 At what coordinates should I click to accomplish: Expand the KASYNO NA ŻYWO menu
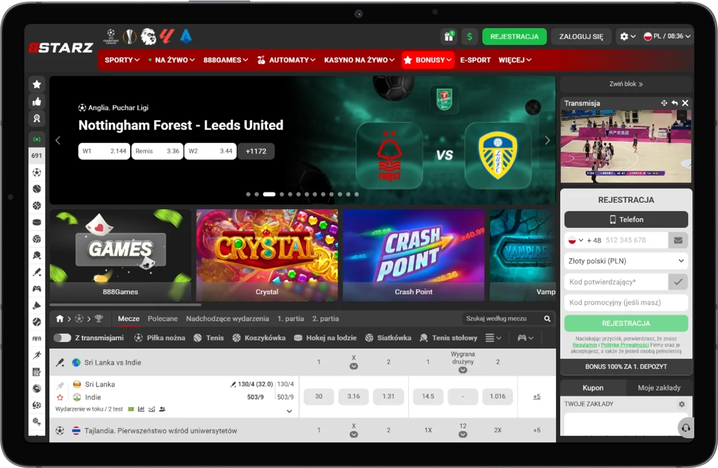[x=360, y=60]
